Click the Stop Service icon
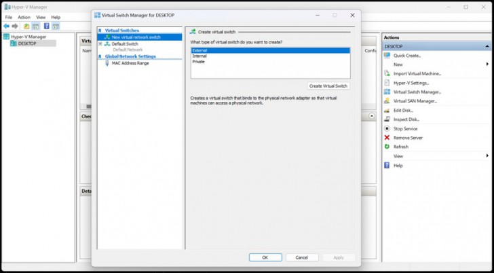The image size is (494, 273). (x=387, y=128)
